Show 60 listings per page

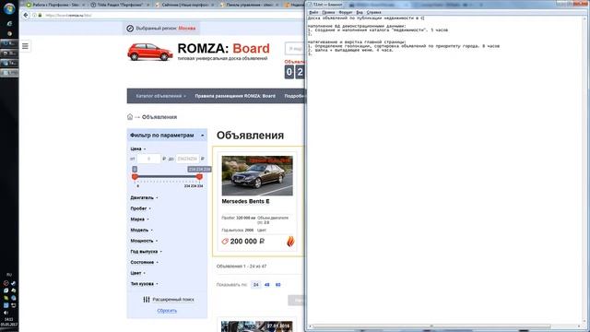(277, 285)
